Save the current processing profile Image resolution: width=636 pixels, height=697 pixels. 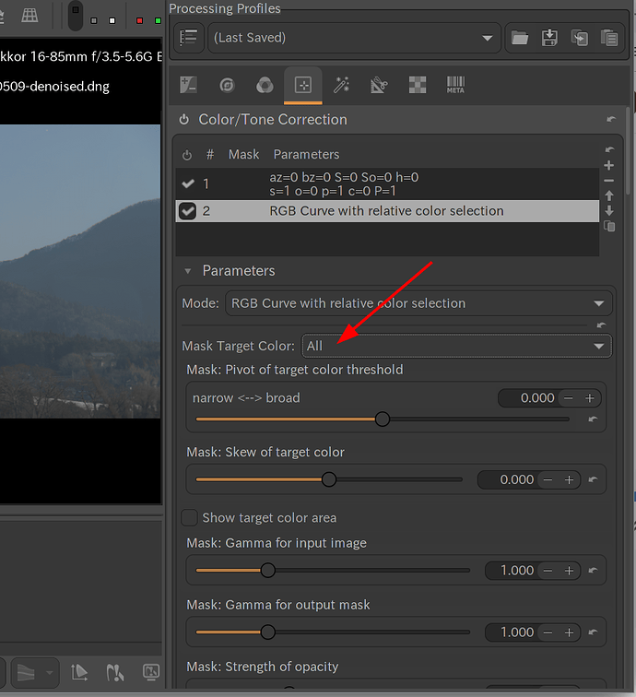tap(549, 38)
